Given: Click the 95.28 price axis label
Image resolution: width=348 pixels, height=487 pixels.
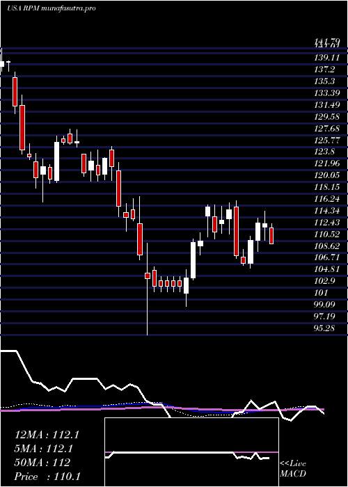Looking at the screenshot, I should [324, 328].
